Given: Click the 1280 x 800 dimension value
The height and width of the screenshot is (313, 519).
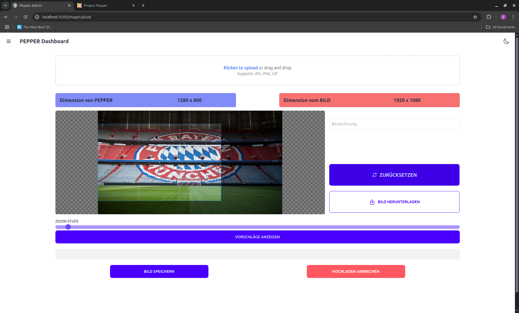Looking at the screenshot, I should point(189,100).
